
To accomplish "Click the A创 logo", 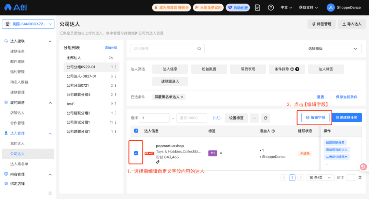I will pyautogui.click(x=15, y=8).
